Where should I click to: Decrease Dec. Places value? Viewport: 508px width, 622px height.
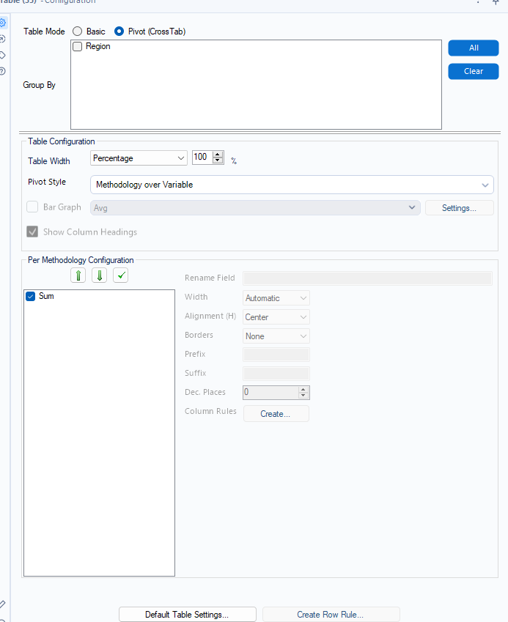click(303, 396)
